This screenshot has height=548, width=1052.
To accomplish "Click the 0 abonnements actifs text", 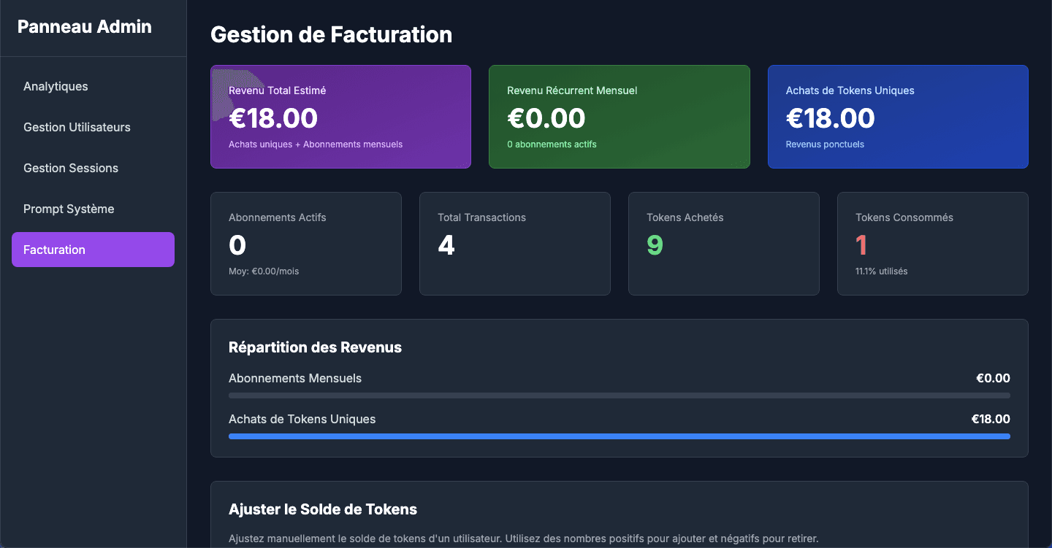I will coord(552,144).
